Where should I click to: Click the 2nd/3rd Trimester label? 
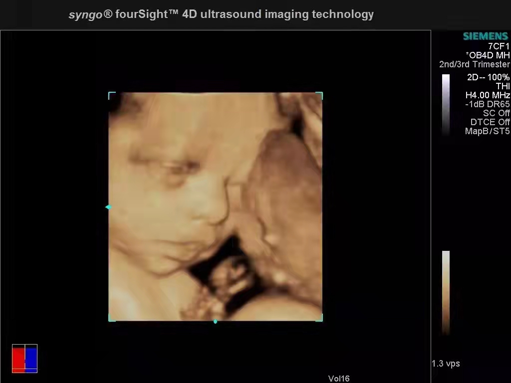(x=475, y=64)
